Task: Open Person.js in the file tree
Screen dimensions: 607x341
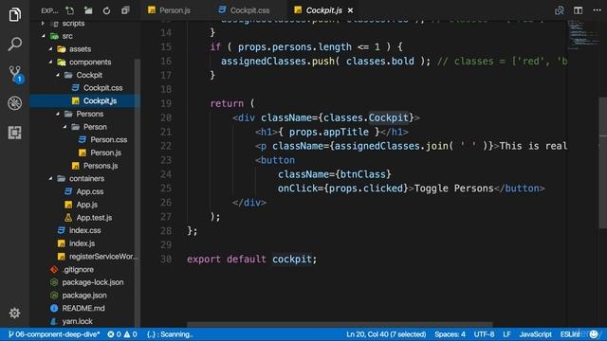Action: pos(105,153)
